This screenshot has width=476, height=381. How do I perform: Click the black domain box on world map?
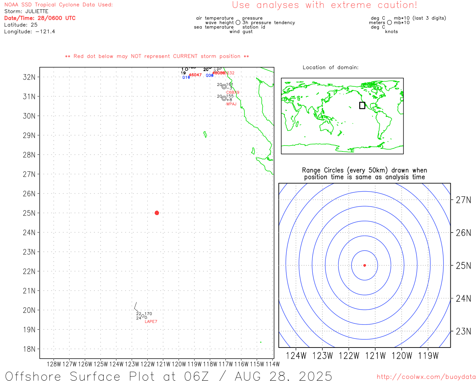click(x=362, y=105)
